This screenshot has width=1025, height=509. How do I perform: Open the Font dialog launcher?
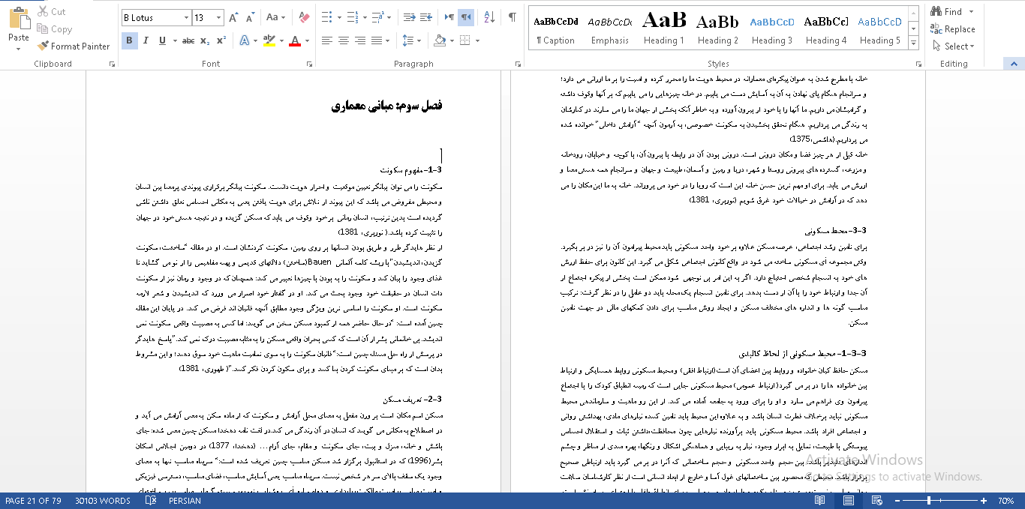pyautogui.click(x=308, y=64)
